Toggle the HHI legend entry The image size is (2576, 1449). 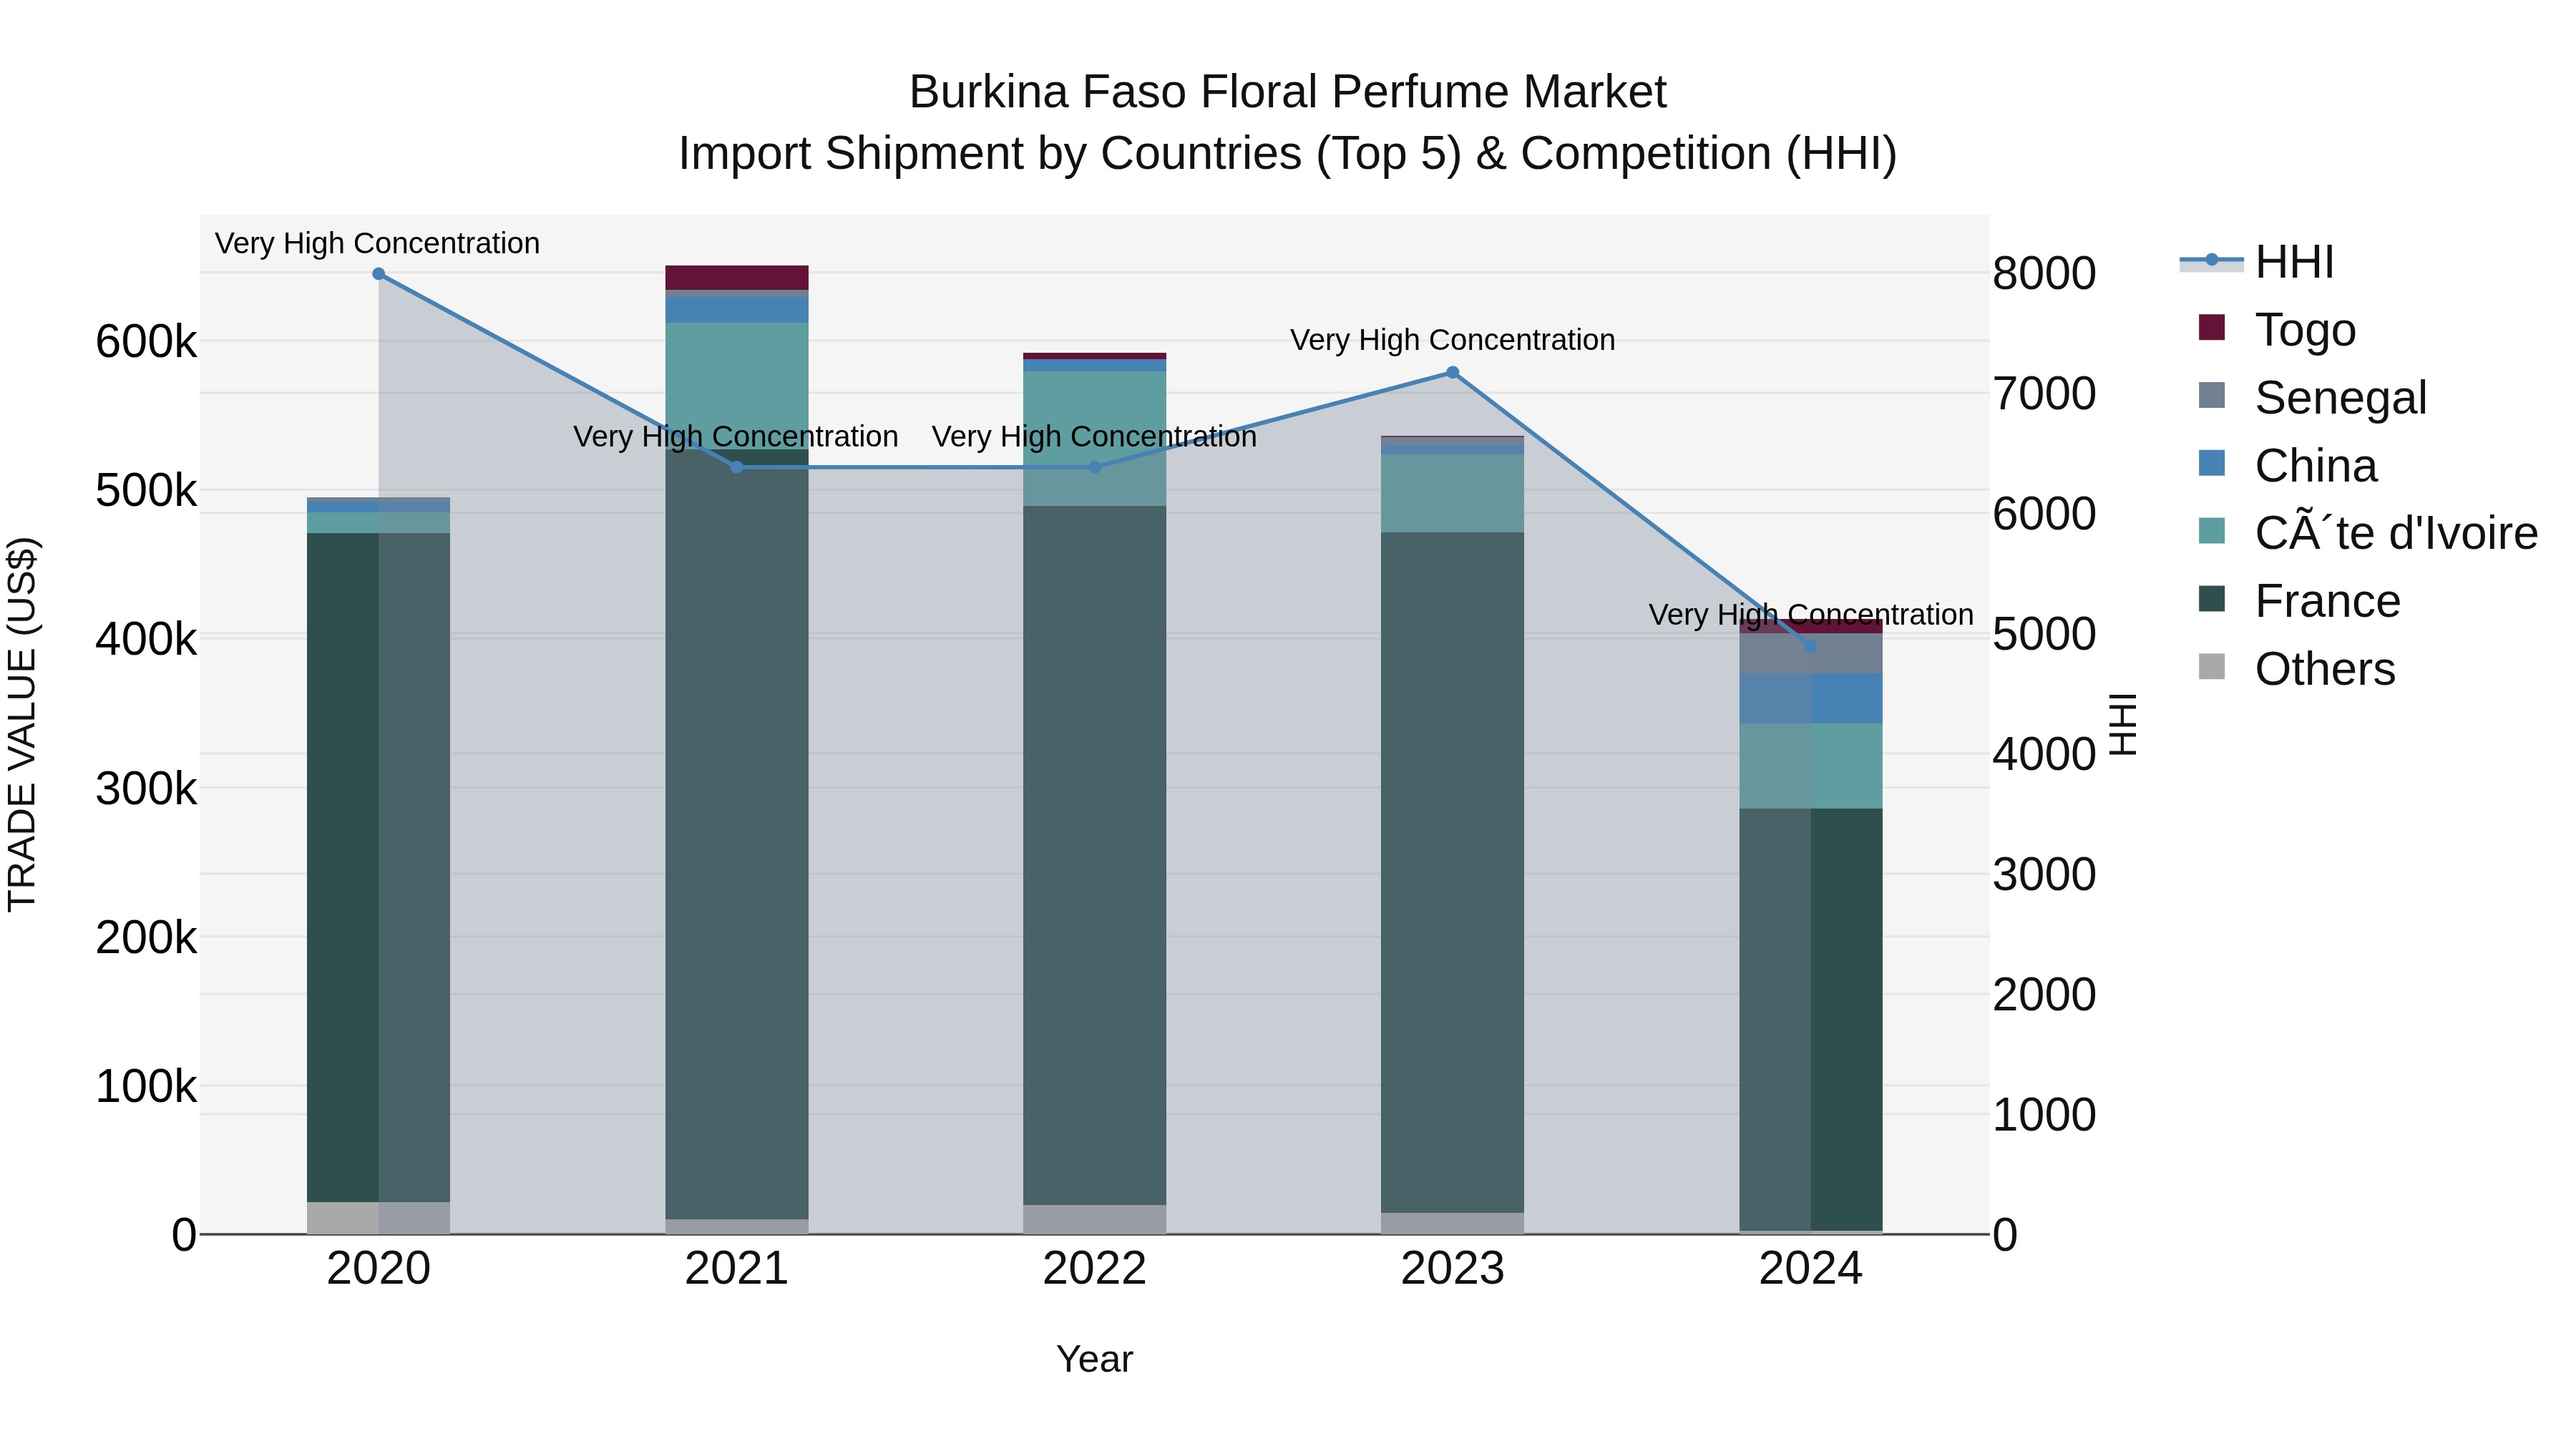(2256, 262)
